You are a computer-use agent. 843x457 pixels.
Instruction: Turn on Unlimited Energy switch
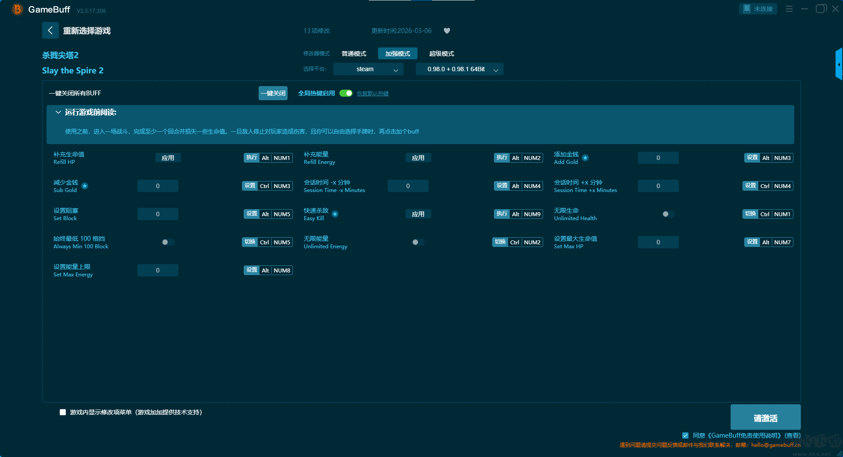(418, 242)
